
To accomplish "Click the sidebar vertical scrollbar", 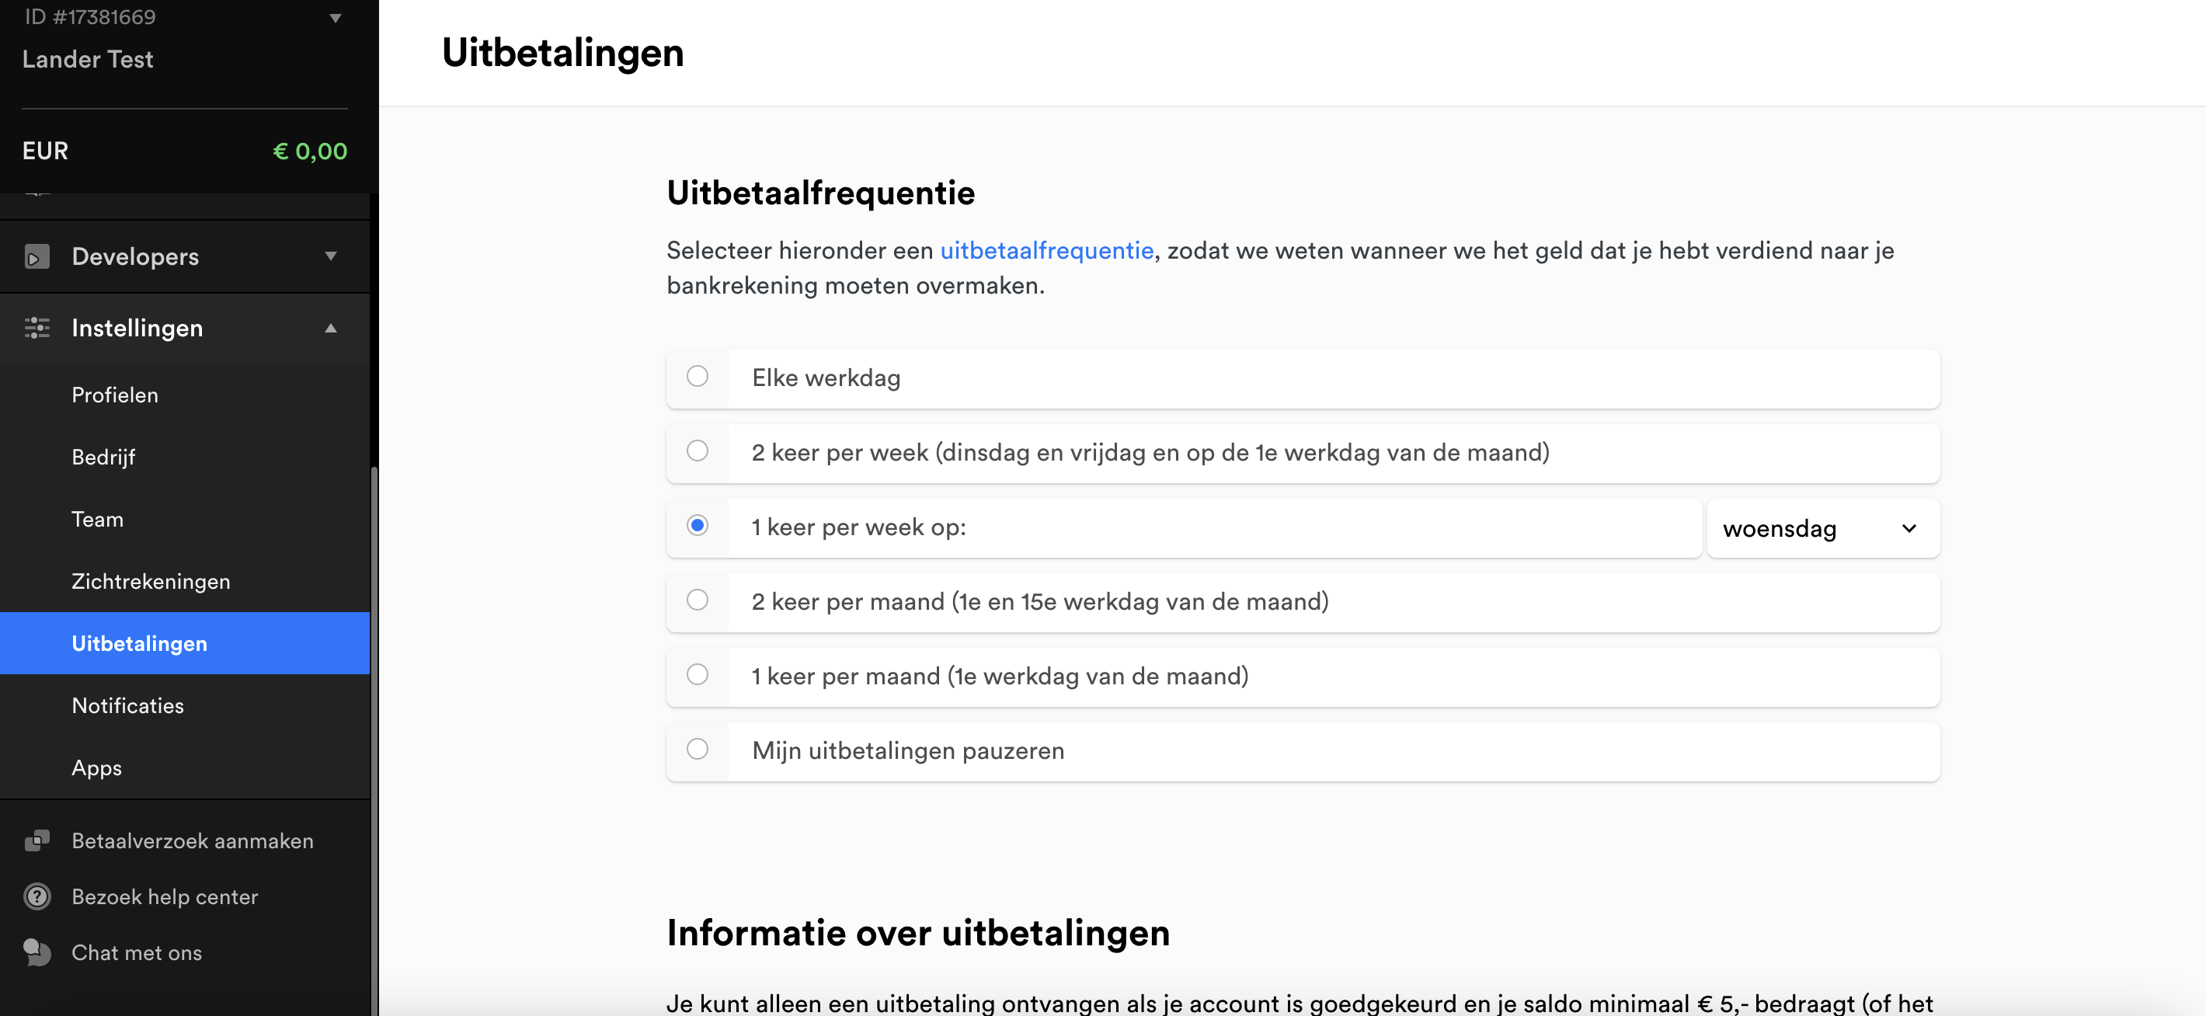I will [374, 741].
